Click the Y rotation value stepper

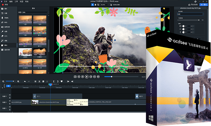coord(194,29)
